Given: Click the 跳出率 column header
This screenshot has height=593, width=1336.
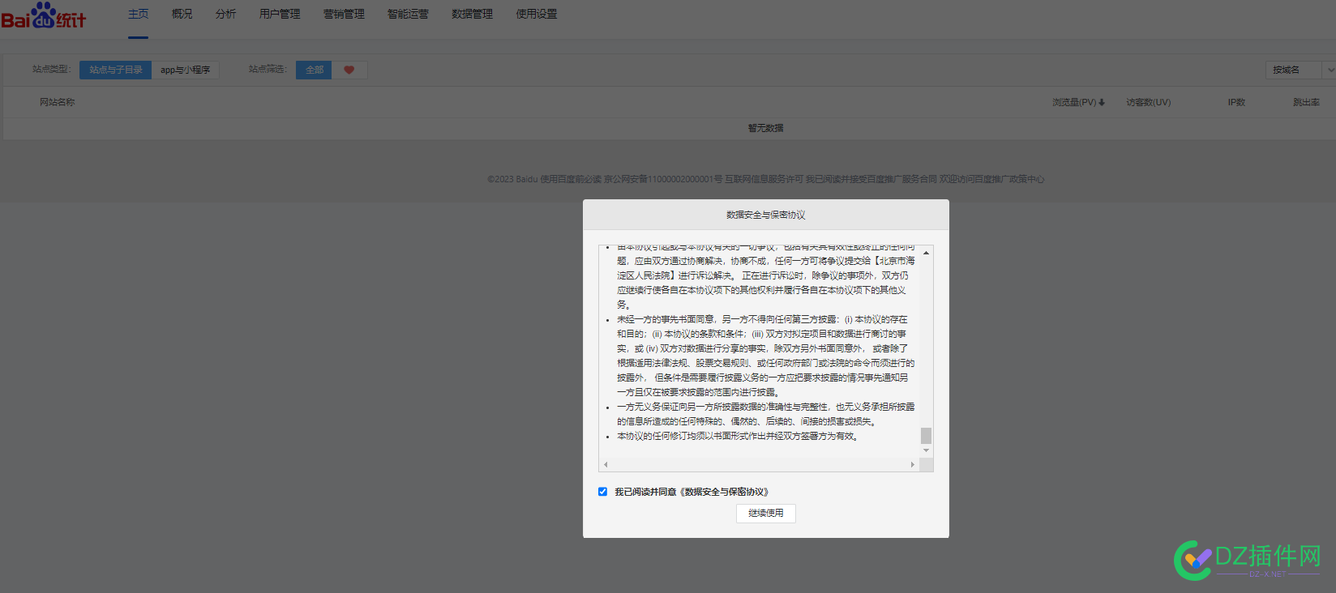Looking at the screenshot, I should [1306, 102].
